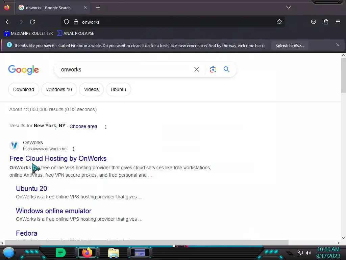Click the scroll down arrow of vertical scrollbar
Viewport: 346px width, 260px height.
pyautogui.click(x=343, y=238)
